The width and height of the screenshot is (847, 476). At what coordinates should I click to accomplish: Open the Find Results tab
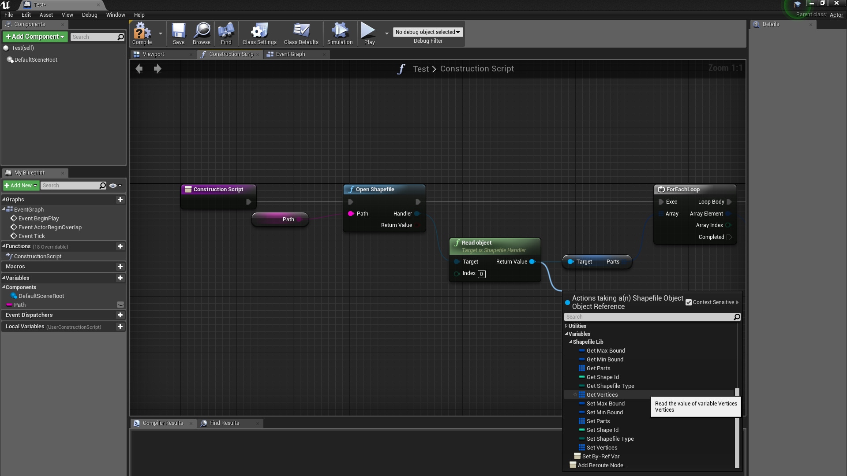coord(230,423)
